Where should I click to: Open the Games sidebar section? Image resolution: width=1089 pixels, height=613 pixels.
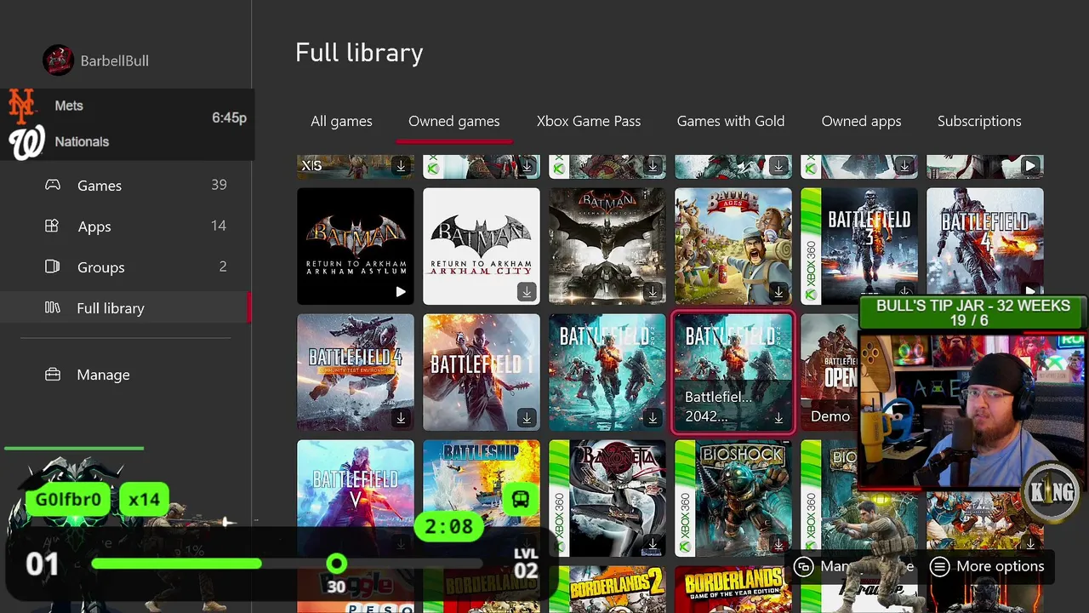[126, 186]
